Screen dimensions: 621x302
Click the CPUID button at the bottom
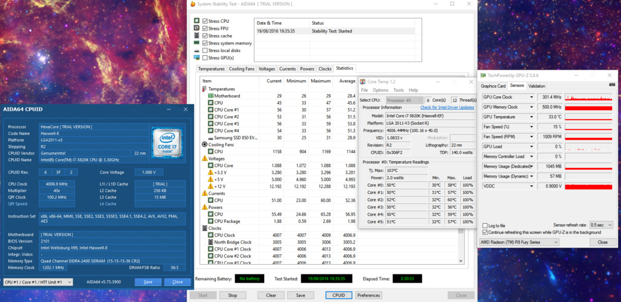coord(339,295)
